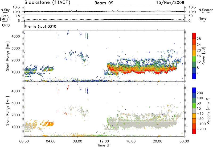Pick the top red segment of the Power colorbar
Screen dimensions: 213x147
click(194, 36)
